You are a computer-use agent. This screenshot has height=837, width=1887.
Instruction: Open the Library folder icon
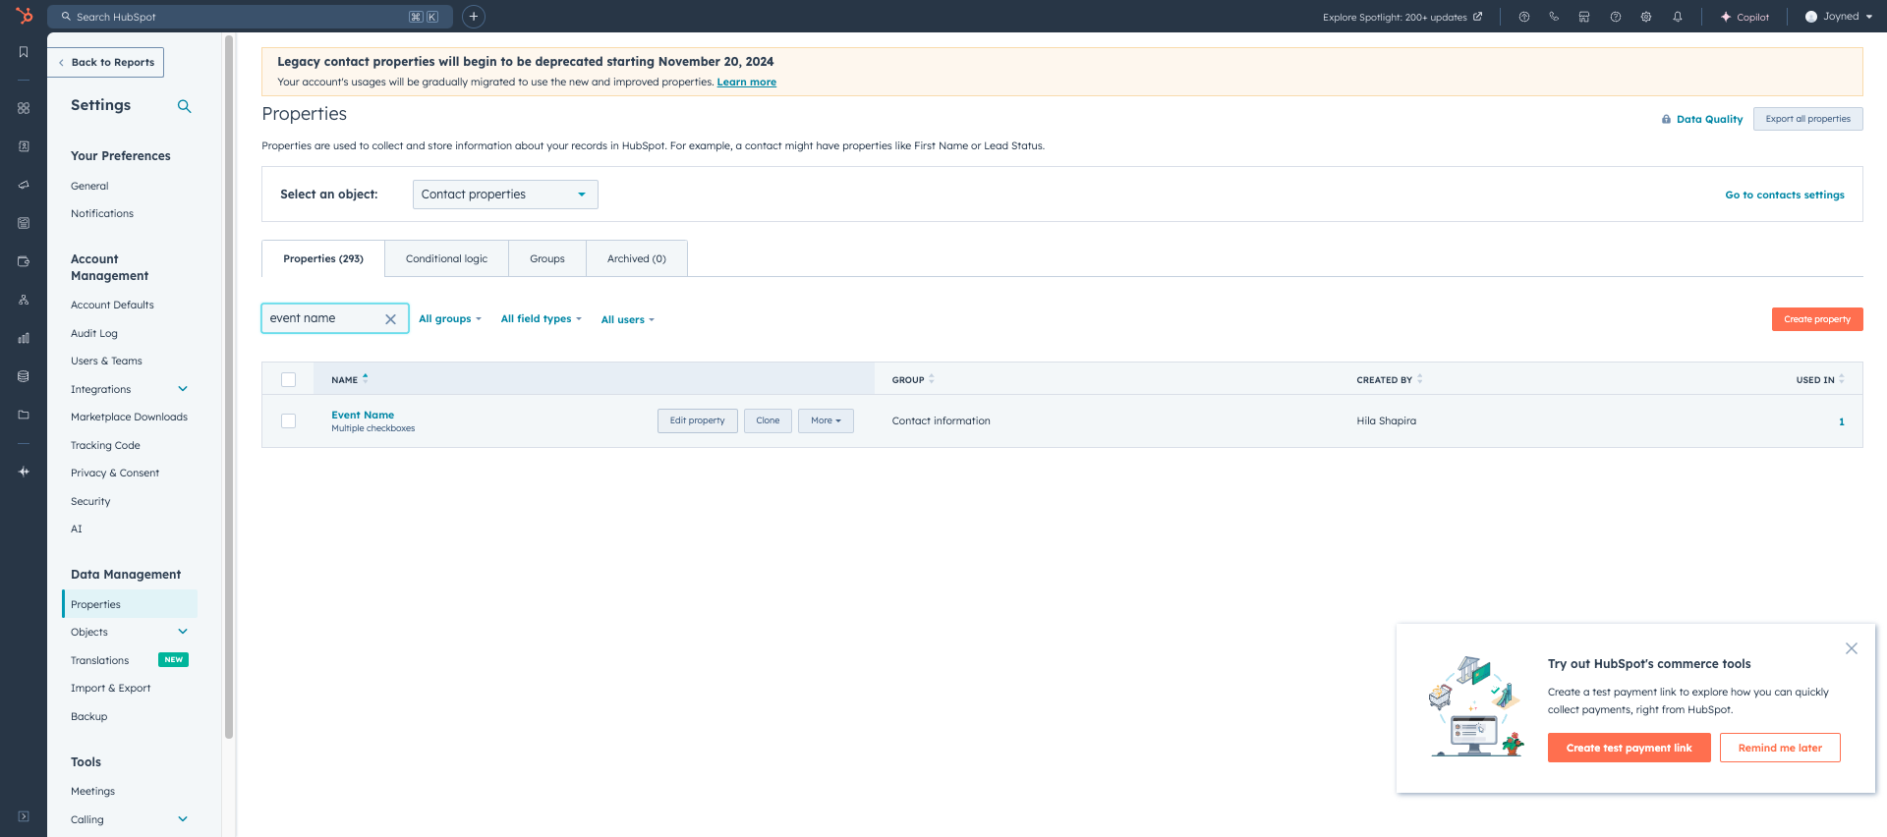pos(24,415)
